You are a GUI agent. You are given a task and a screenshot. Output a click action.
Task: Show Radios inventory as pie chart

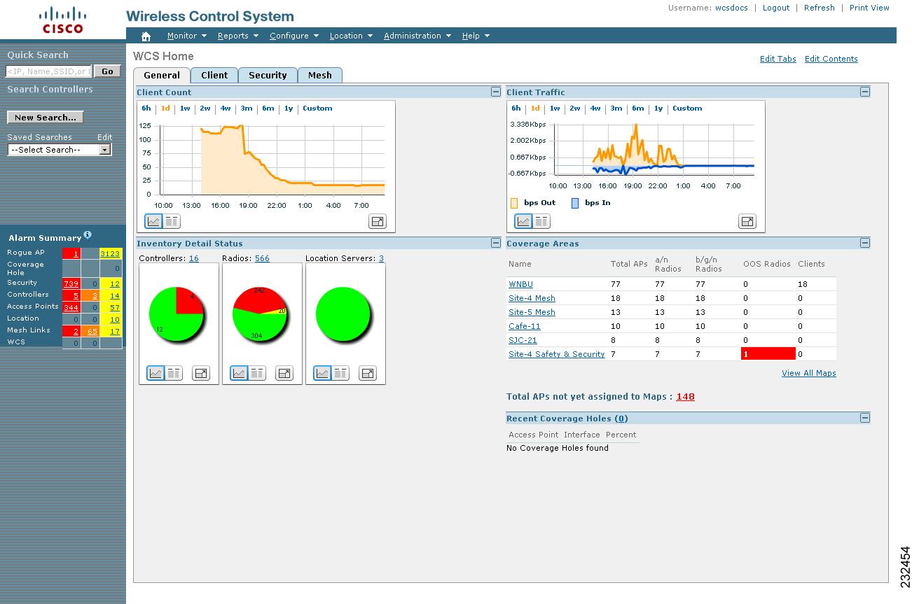[x=239, y=373]
